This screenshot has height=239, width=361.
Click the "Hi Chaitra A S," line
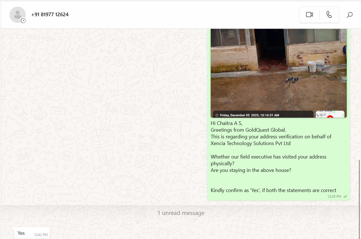coord(226,123)
